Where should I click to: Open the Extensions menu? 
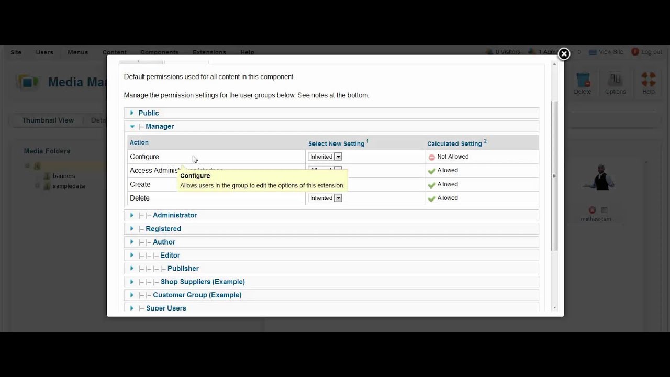pos(209,52)
